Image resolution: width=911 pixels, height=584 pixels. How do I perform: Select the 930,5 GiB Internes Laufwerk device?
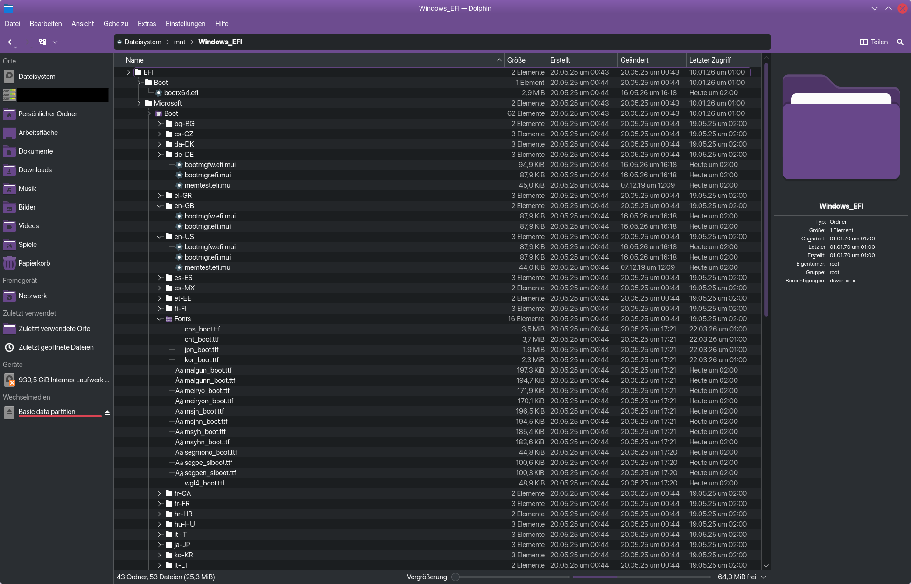pyautogui.click(x=56, y=380)
